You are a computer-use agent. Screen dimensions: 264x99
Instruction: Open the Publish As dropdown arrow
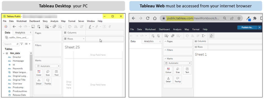click(260, 28)
